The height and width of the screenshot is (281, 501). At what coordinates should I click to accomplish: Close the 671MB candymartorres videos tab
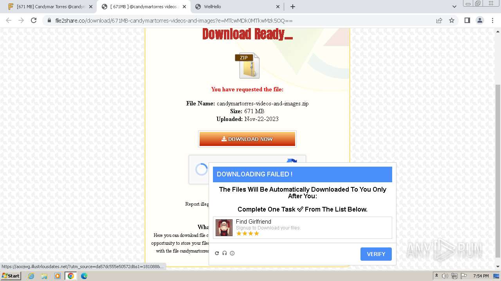pos(184,7)
